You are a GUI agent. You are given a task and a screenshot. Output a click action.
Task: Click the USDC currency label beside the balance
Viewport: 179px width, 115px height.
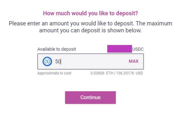coord(138,49)
